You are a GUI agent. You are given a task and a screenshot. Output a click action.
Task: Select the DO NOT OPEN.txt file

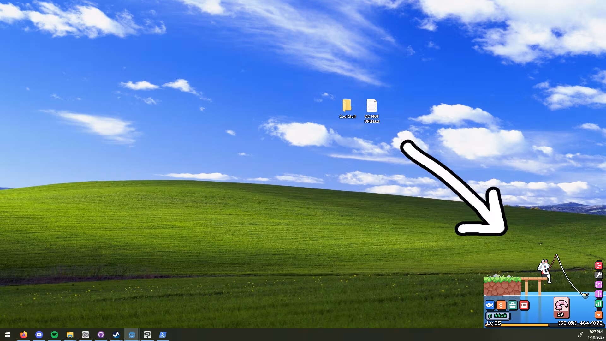pyautogui.click(x=372, y=111)
